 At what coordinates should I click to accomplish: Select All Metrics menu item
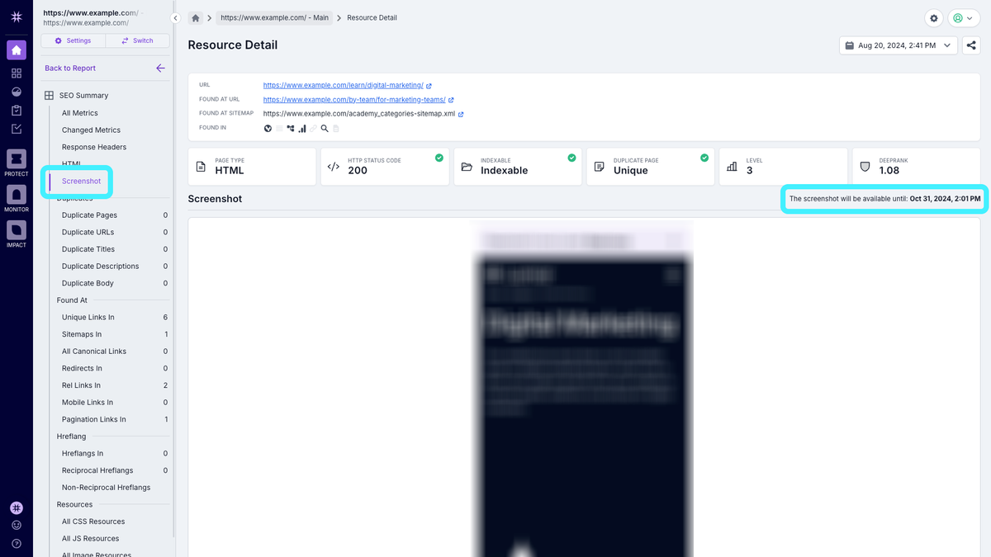[x=80, y=113]
